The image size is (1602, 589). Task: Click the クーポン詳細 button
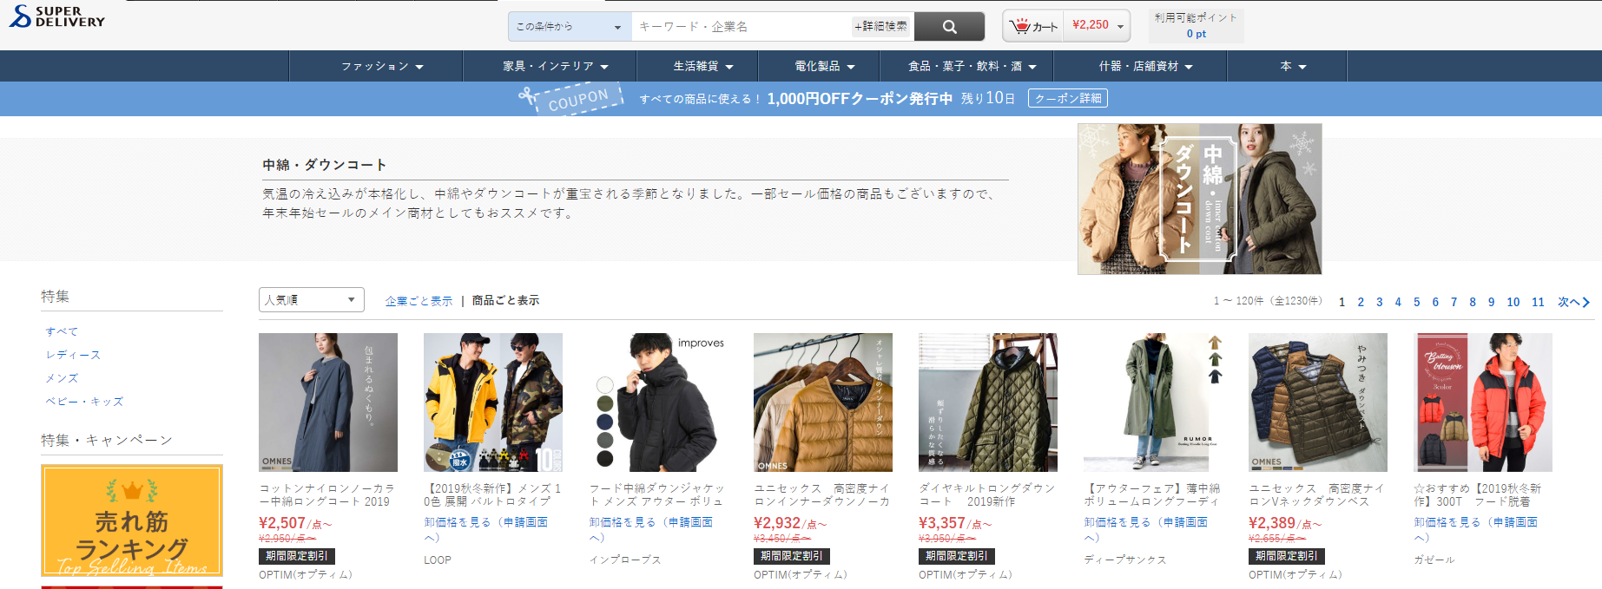pos(1067,99)
